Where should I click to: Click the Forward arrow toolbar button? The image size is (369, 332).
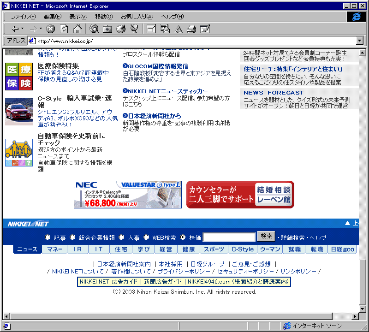34,29
